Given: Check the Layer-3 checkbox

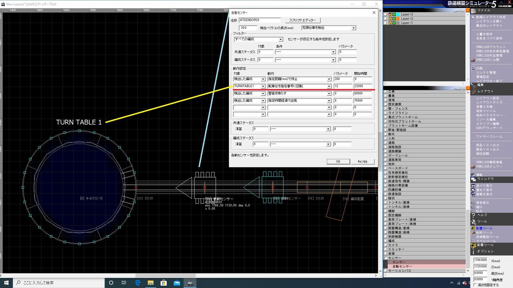Looking at the screenshot, I should pyautogui.click(x=386, y=14).
